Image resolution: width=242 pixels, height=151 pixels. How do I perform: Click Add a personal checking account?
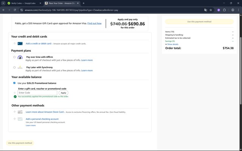pyautogui.click(x=42, y=119)
